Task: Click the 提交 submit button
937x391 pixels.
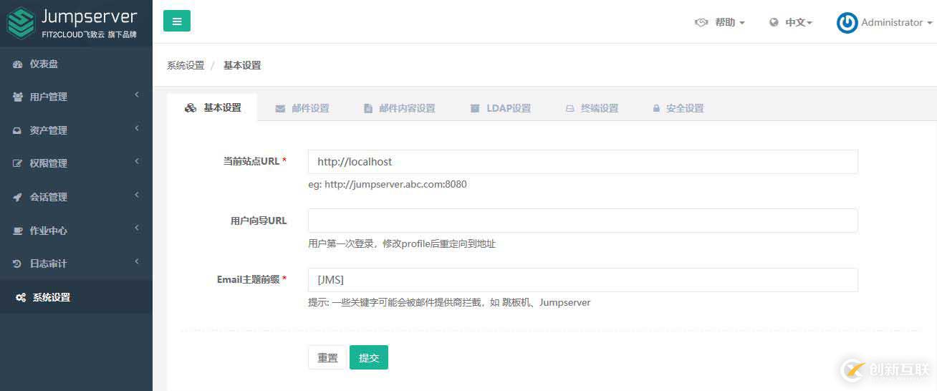Action: click(369, 357)
